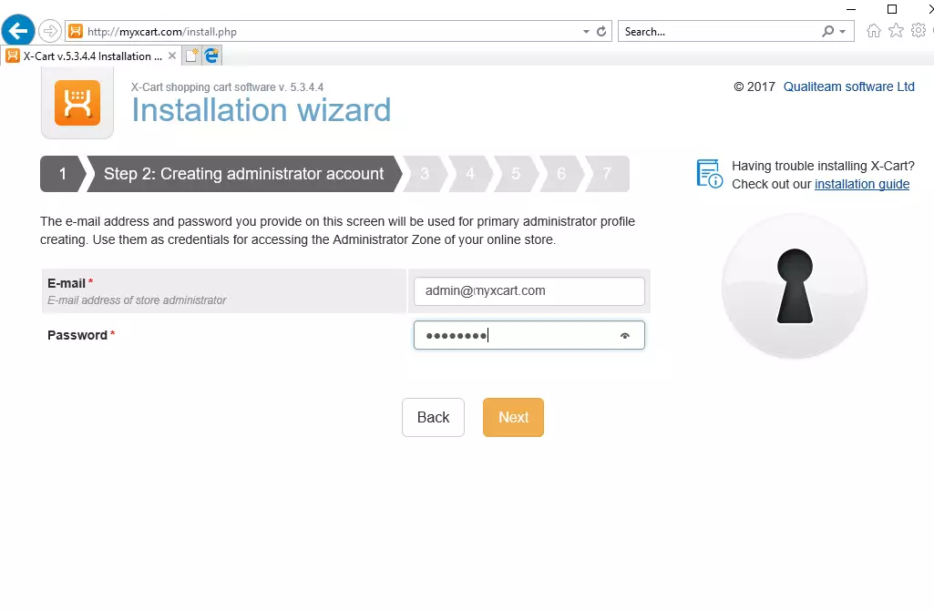
Task: Click the browser Search box
Action: tap(721, 32)
